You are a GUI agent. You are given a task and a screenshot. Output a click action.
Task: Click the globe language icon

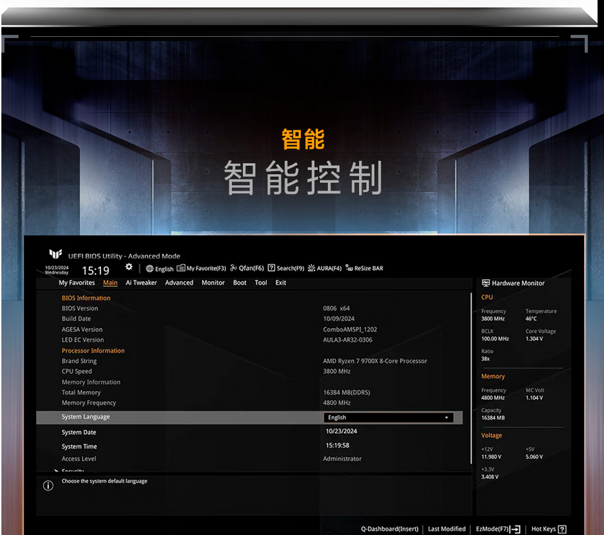[149, 269]
